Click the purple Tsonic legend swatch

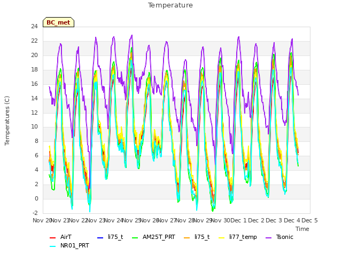pyautogui.click(x=269, y=237)
